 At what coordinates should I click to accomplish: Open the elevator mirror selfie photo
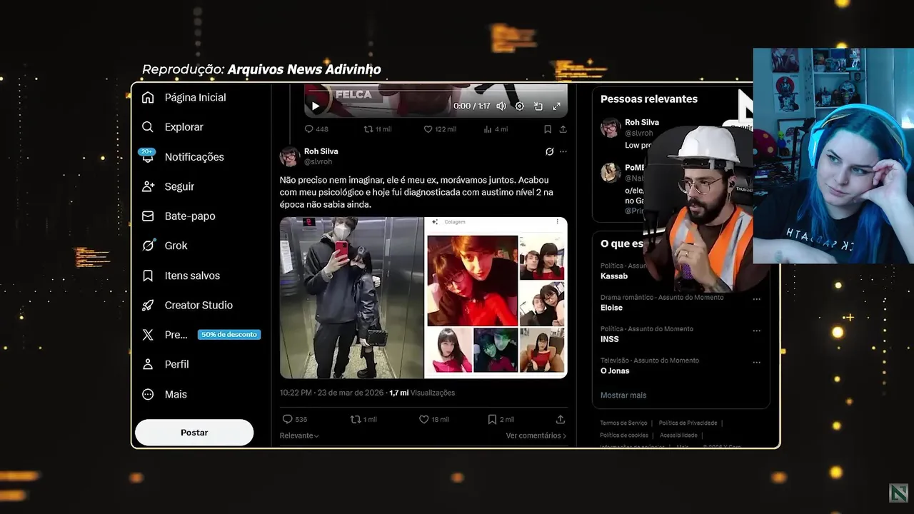tap(351, 298)
